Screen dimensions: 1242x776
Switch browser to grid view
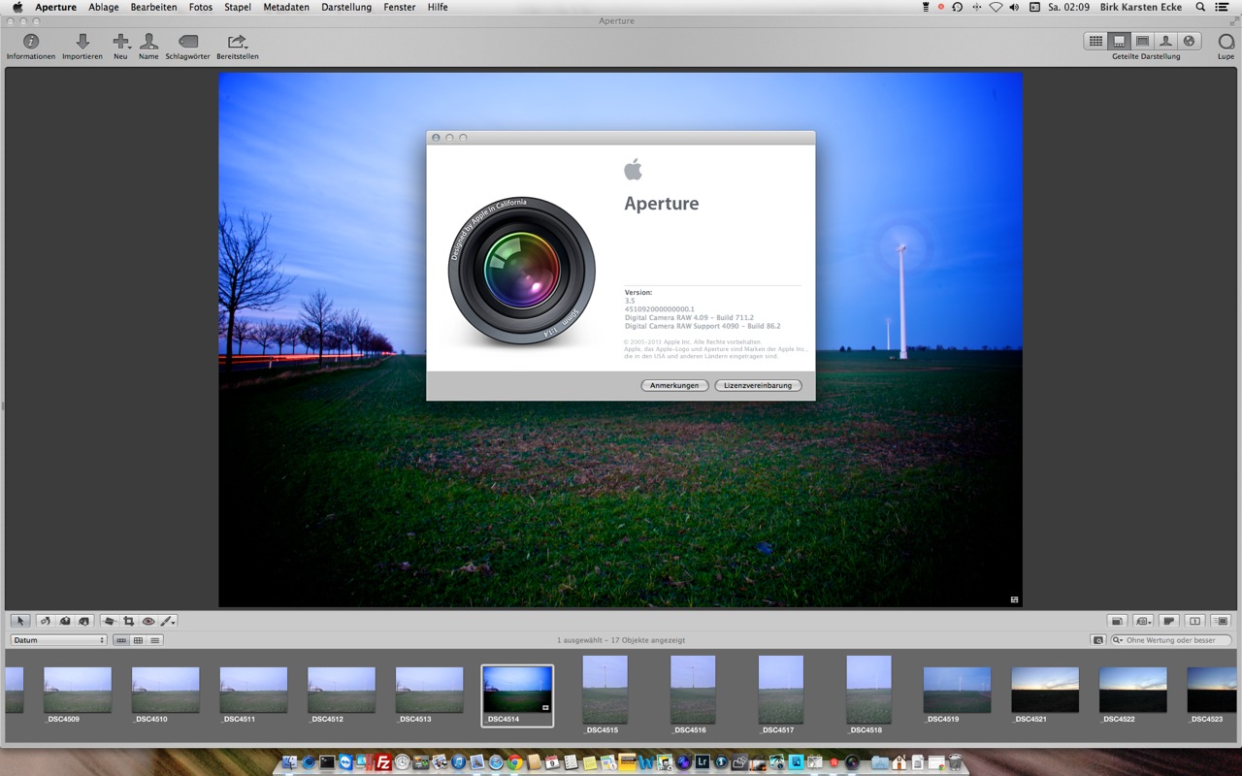pyautogui.click(x=139, y=640)
